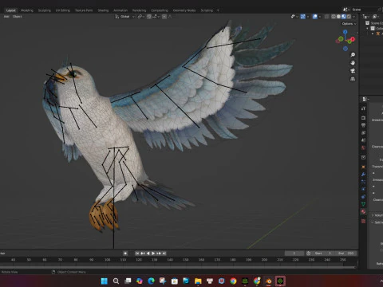Viewport: 383px width, 287px height.
Task: Open the Tool properties tab
Action: [363, 108]
